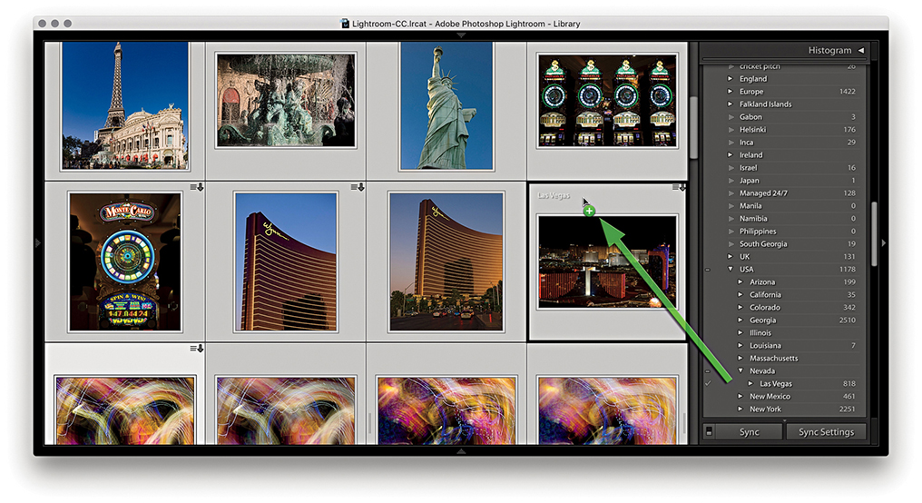
Task: Click the badge icon on Las Vegas night skyline cell
Action: click(679, 188)
